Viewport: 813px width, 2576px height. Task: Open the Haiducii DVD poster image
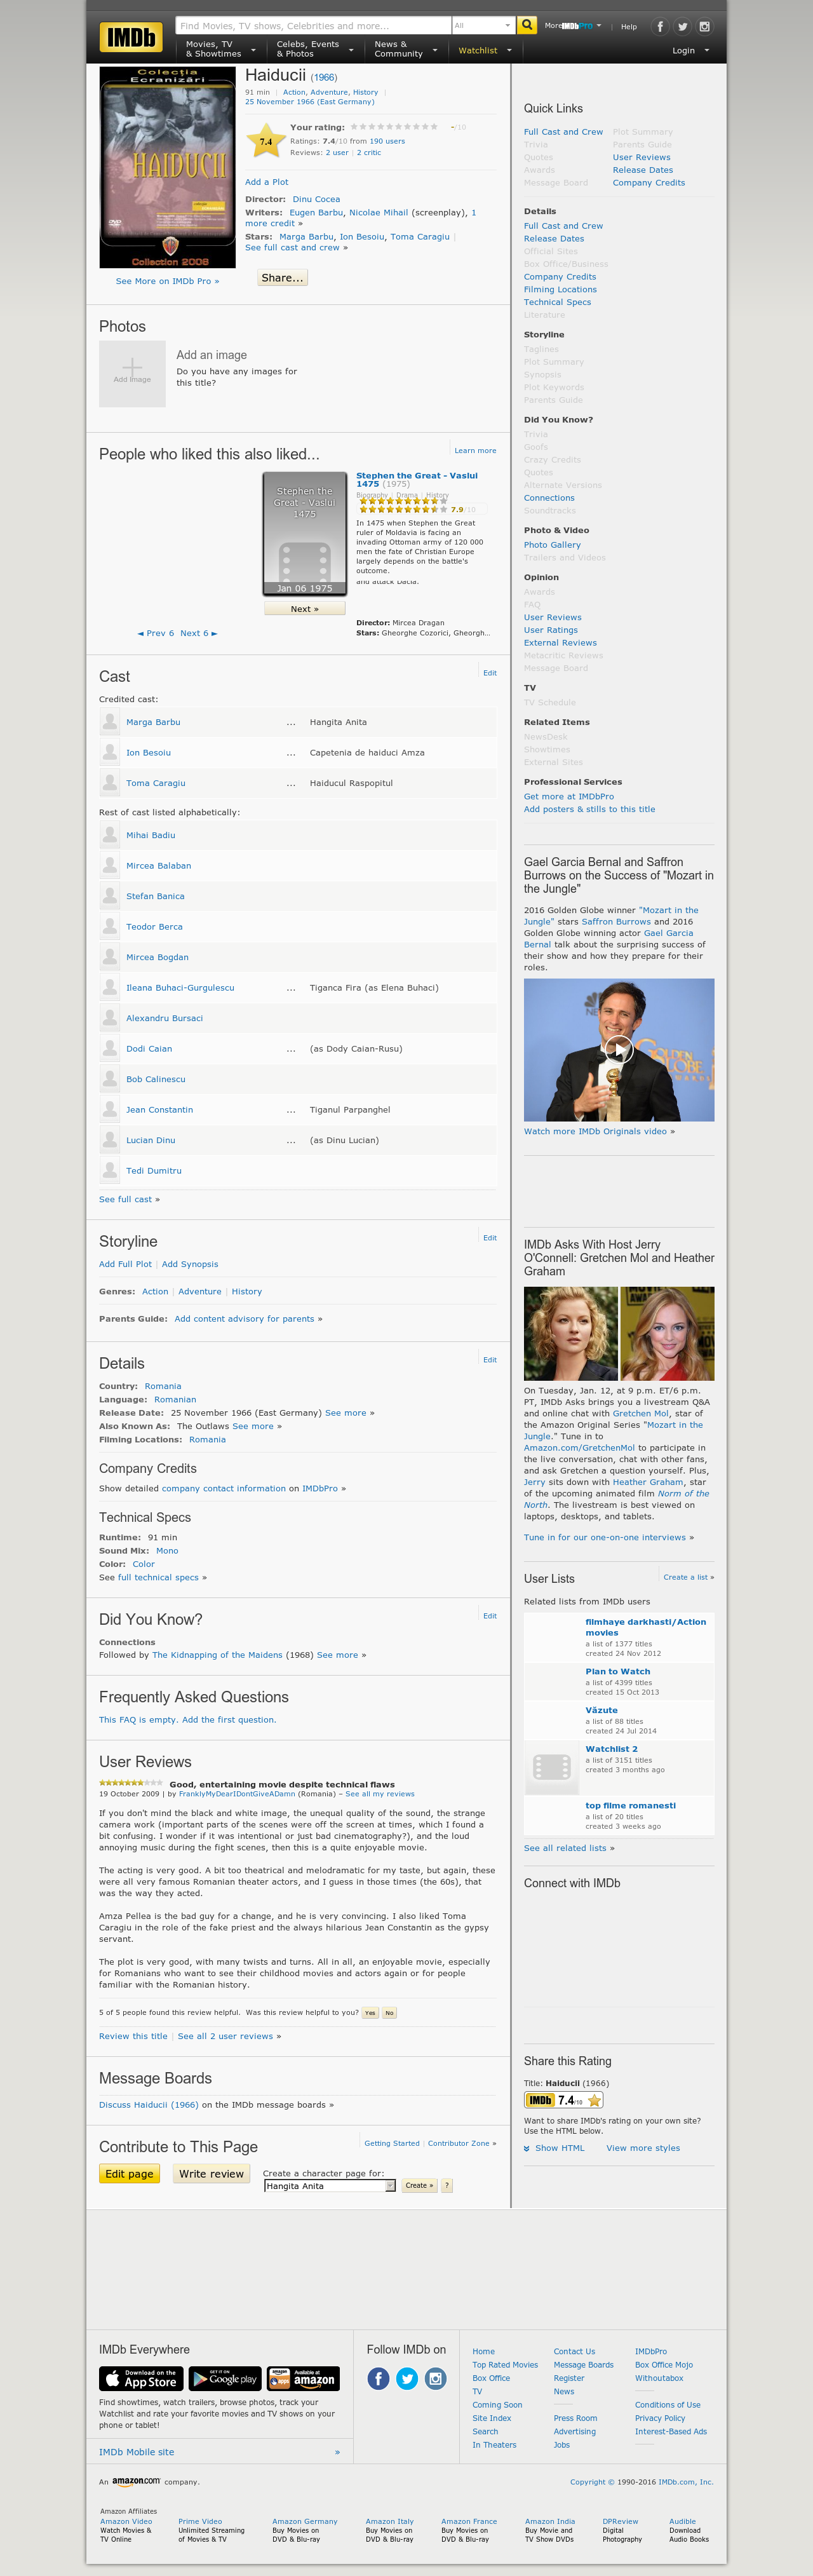point(168,167)
